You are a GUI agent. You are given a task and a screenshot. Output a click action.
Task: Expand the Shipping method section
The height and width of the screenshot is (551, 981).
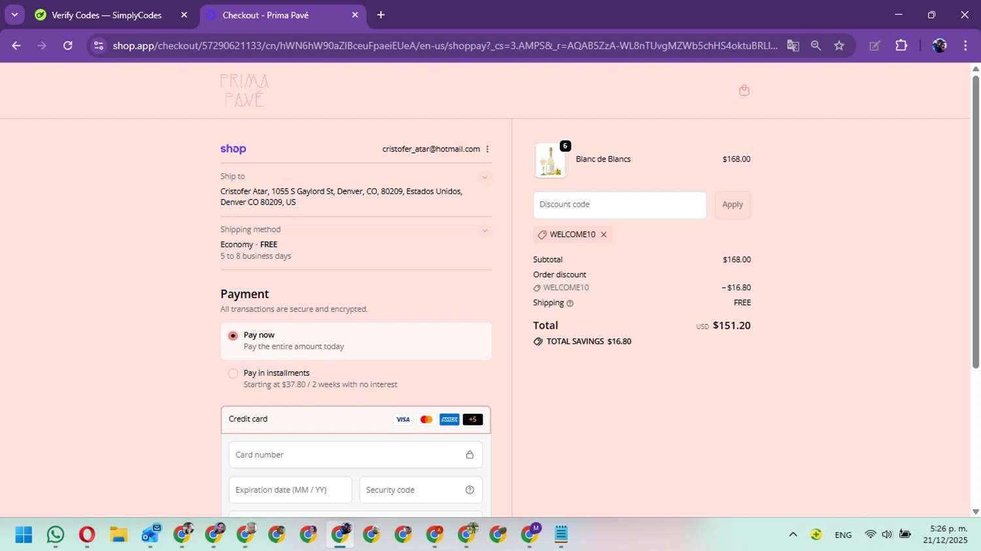485,230
